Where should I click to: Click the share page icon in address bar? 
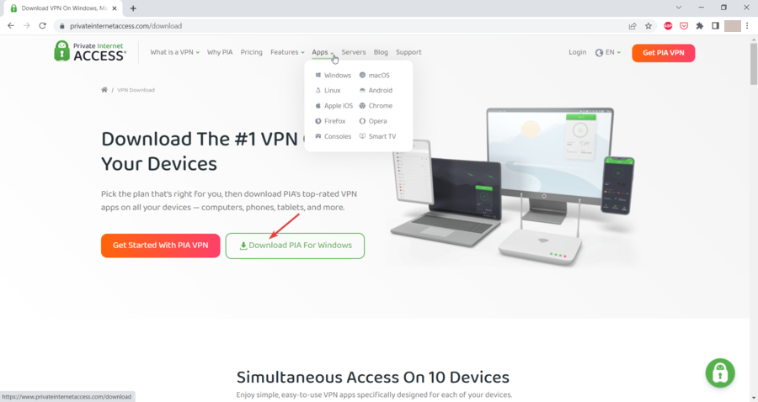click(633, 26)
